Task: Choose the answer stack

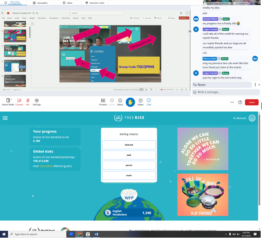Action: tap(129, 175)
